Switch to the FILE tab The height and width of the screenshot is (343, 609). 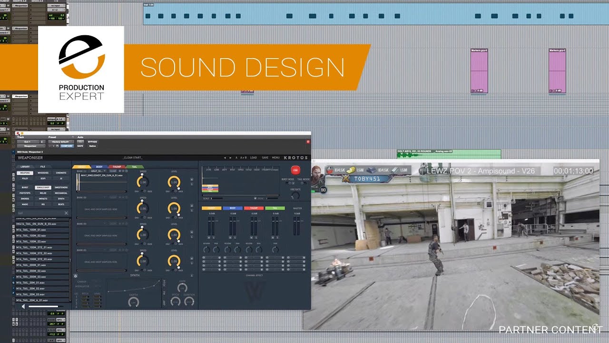43,167
